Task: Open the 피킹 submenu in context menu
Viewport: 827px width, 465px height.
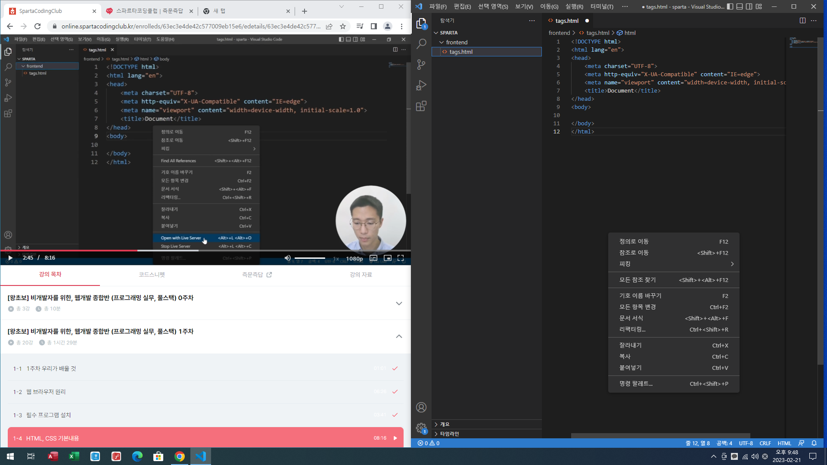Action: 674,264
